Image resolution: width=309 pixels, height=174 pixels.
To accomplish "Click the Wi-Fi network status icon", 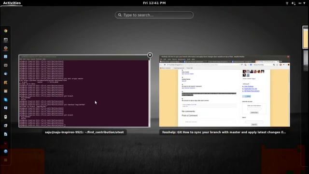I will [x=287, y=3].
